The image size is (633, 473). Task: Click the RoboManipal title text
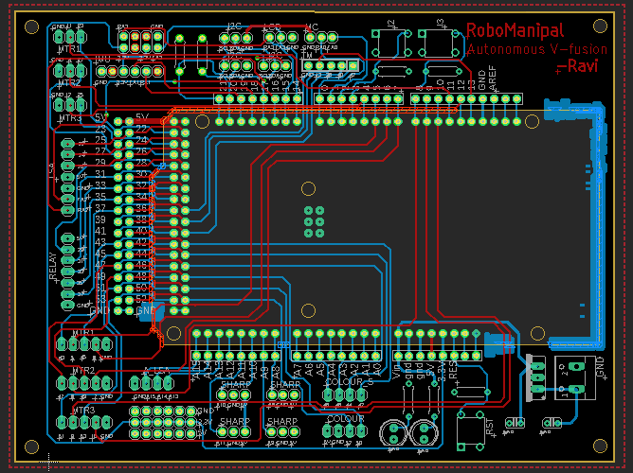515,30
